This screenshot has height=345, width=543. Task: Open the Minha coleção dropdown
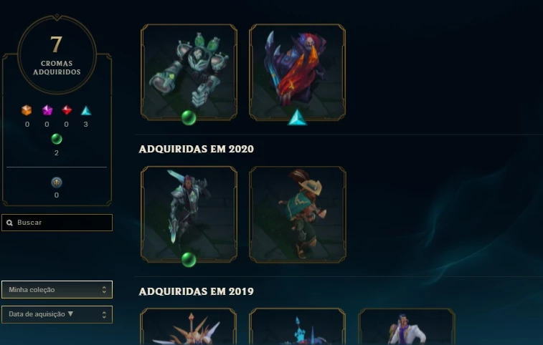[x=57, y=290]
